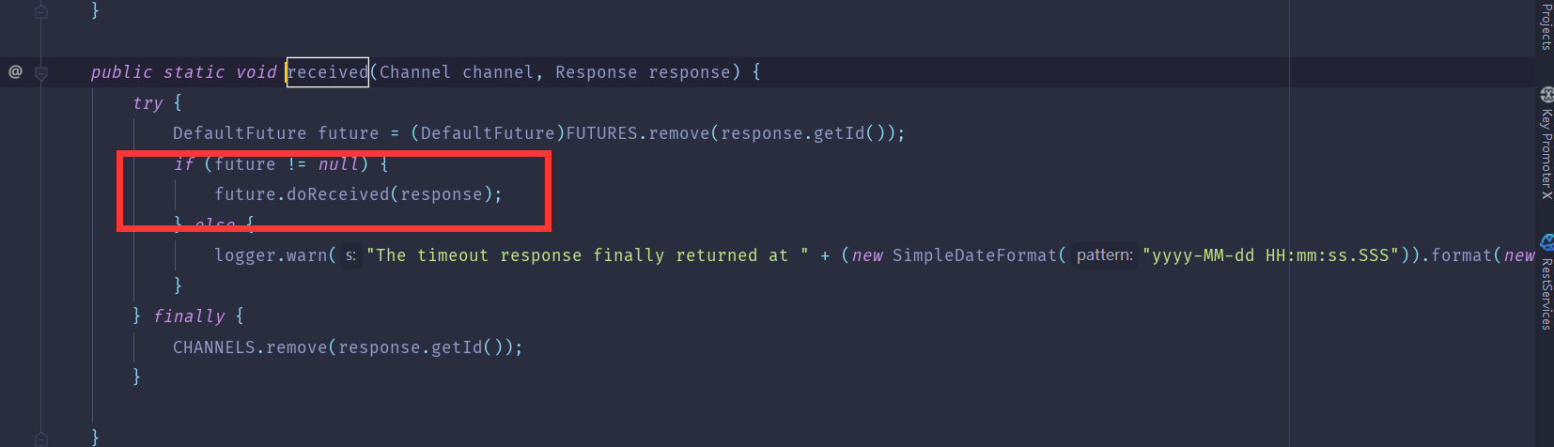Click the FUTURES.remove call
This screenshot has height=447, width=1554.
(637, 133)
